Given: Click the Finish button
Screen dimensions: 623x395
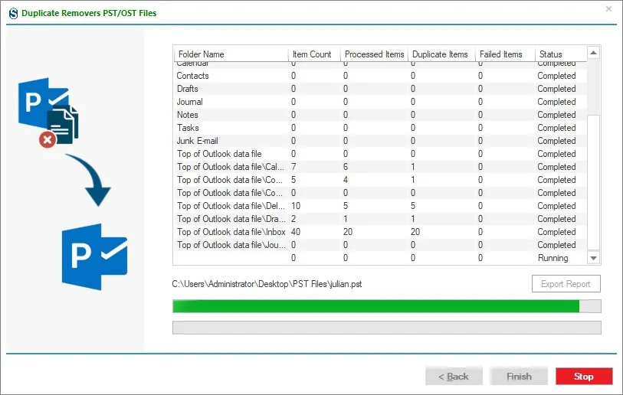Looking at the screenshot, I should [x=519, y=377].
